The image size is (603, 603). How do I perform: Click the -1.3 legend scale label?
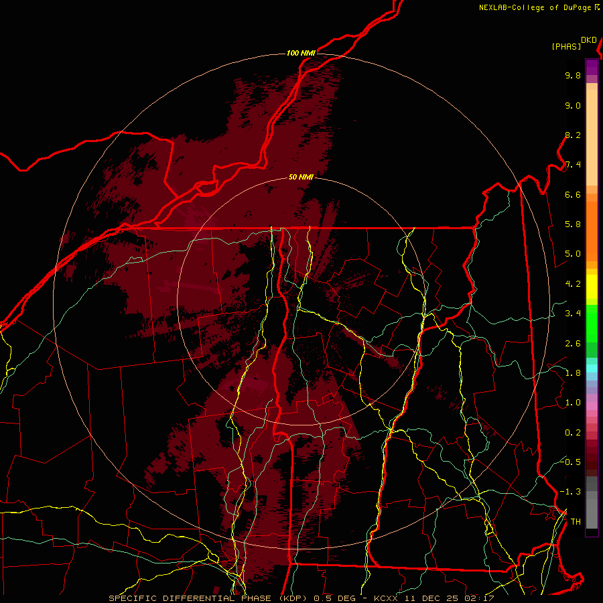pyautogui.click(x=570, y=492)
